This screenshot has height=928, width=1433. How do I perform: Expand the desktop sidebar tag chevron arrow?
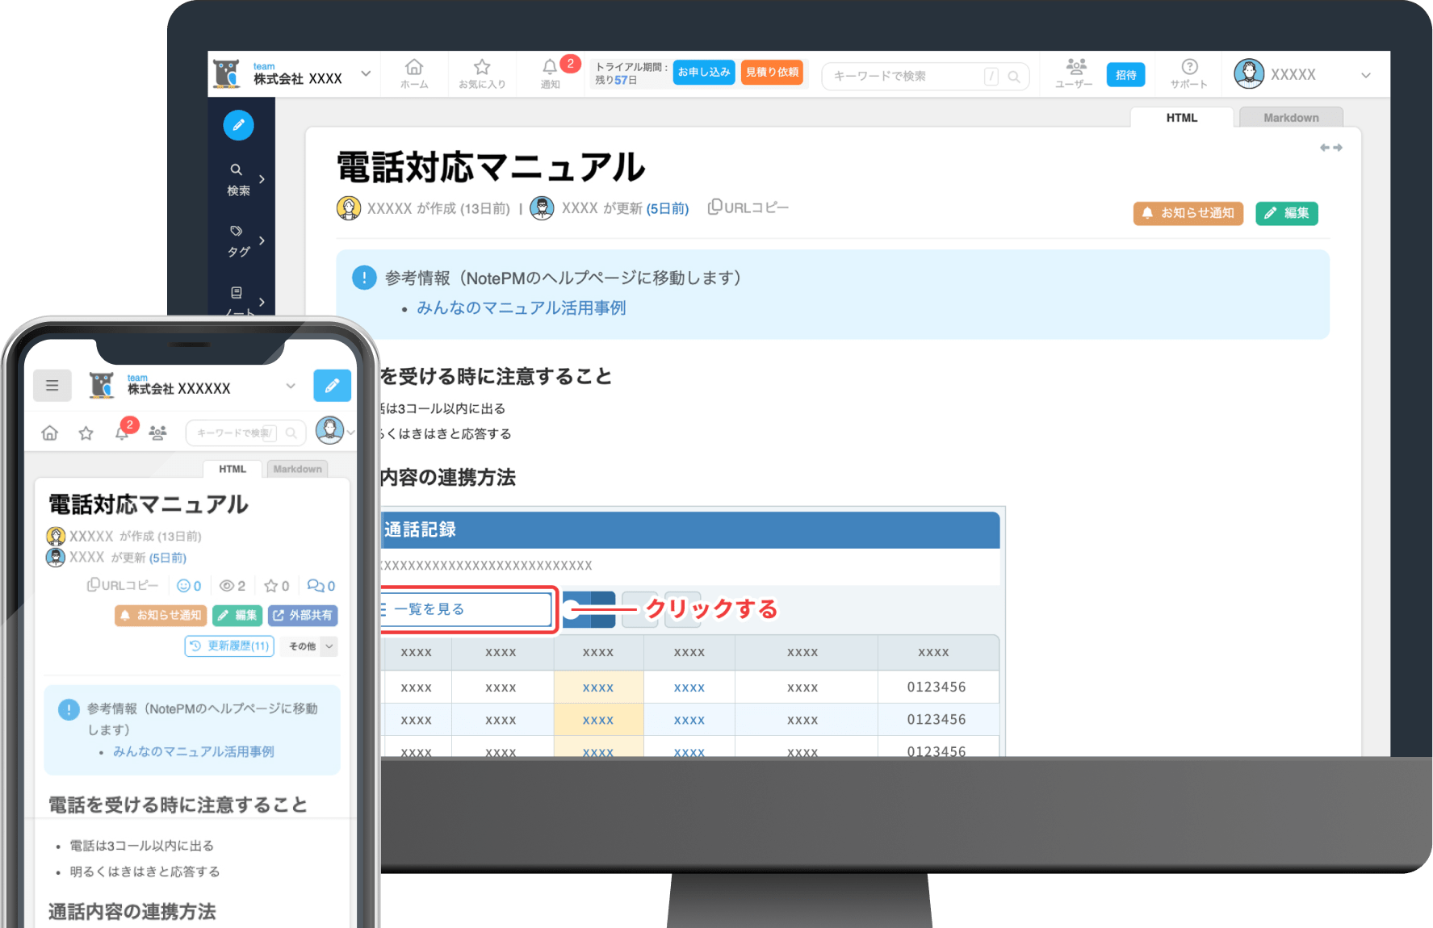coord(262,240)
